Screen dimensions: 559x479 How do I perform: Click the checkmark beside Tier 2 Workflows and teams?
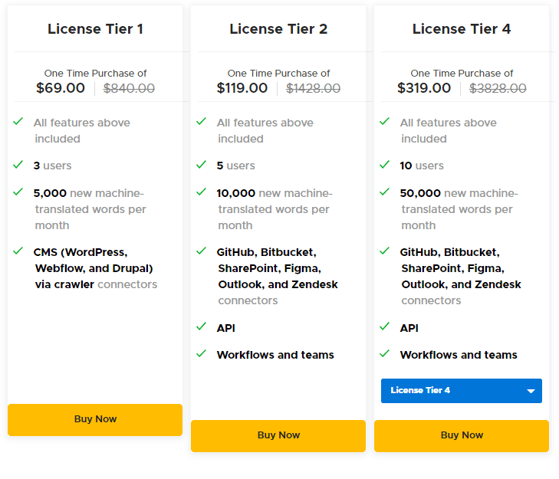click(x=202, y=353)
